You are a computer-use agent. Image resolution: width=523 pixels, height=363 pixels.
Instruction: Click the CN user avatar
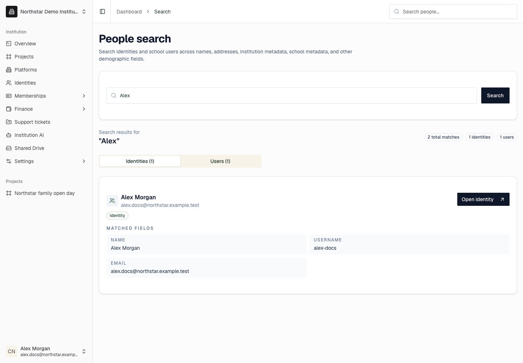[12, 351]
